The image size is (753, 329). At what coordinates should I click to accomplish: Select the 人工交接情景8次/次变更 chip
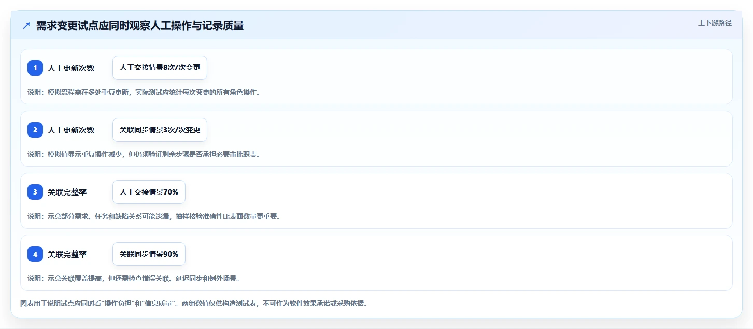160,68
